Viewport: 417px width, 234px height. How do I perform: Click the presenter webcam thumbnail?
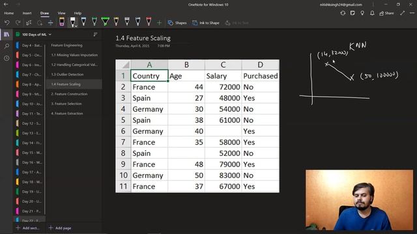coord(359,200)
